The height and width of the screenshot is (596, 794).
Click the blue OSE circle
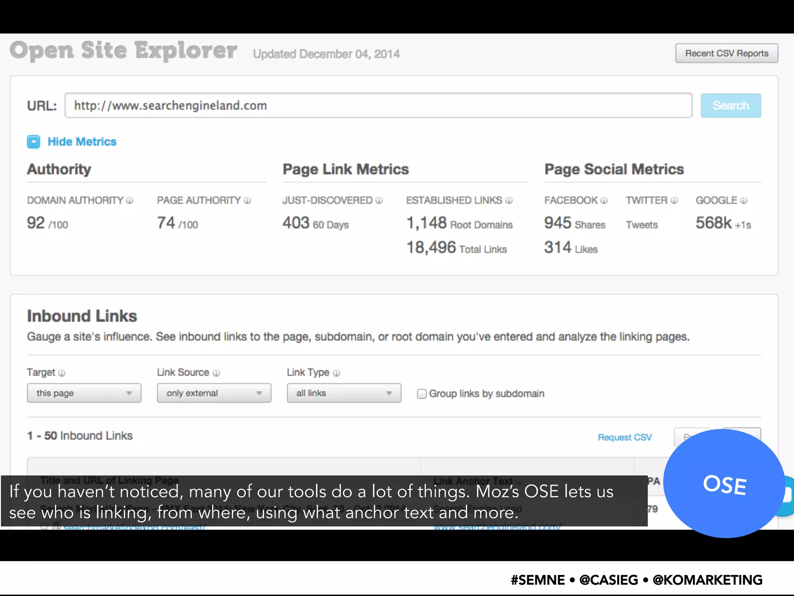tap(724, 484)
